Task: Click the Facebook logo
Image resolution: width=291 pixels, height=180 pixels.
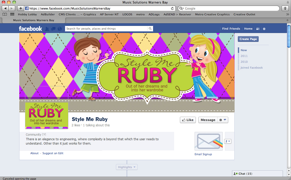Action: pyautogui.click(x=30, y=29)
